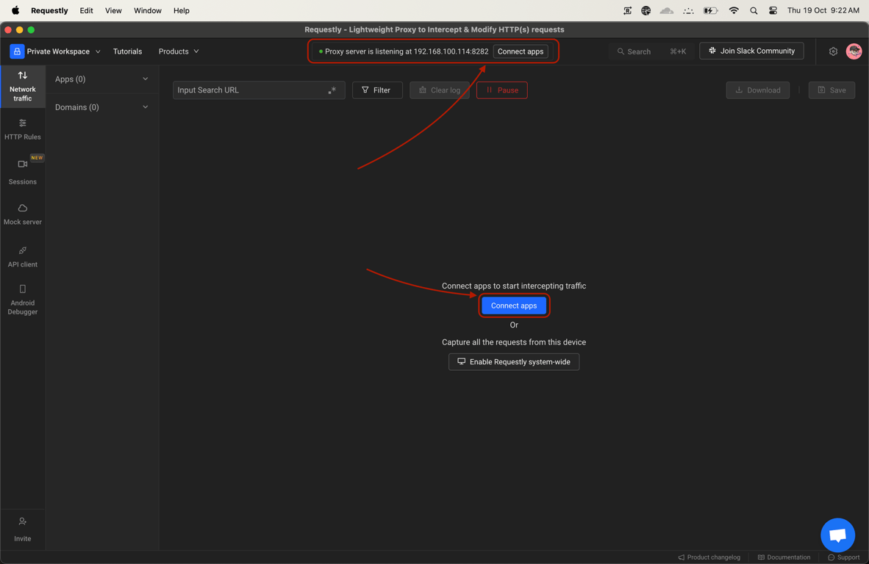Pause traffic capturing
This screenshot has height=564, width=869.
click(501, 90)
